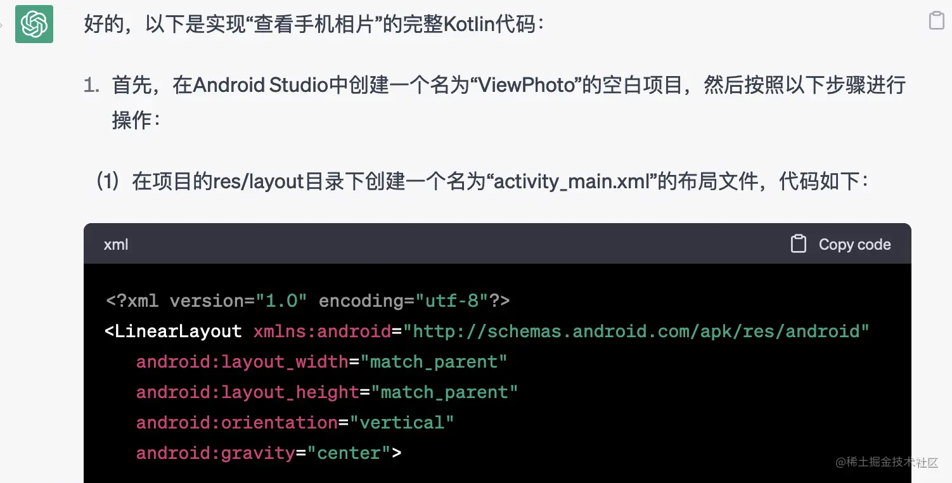Click the LinearLayout xmlns:android line
This screenshot has width=952, height=483.
487,331
